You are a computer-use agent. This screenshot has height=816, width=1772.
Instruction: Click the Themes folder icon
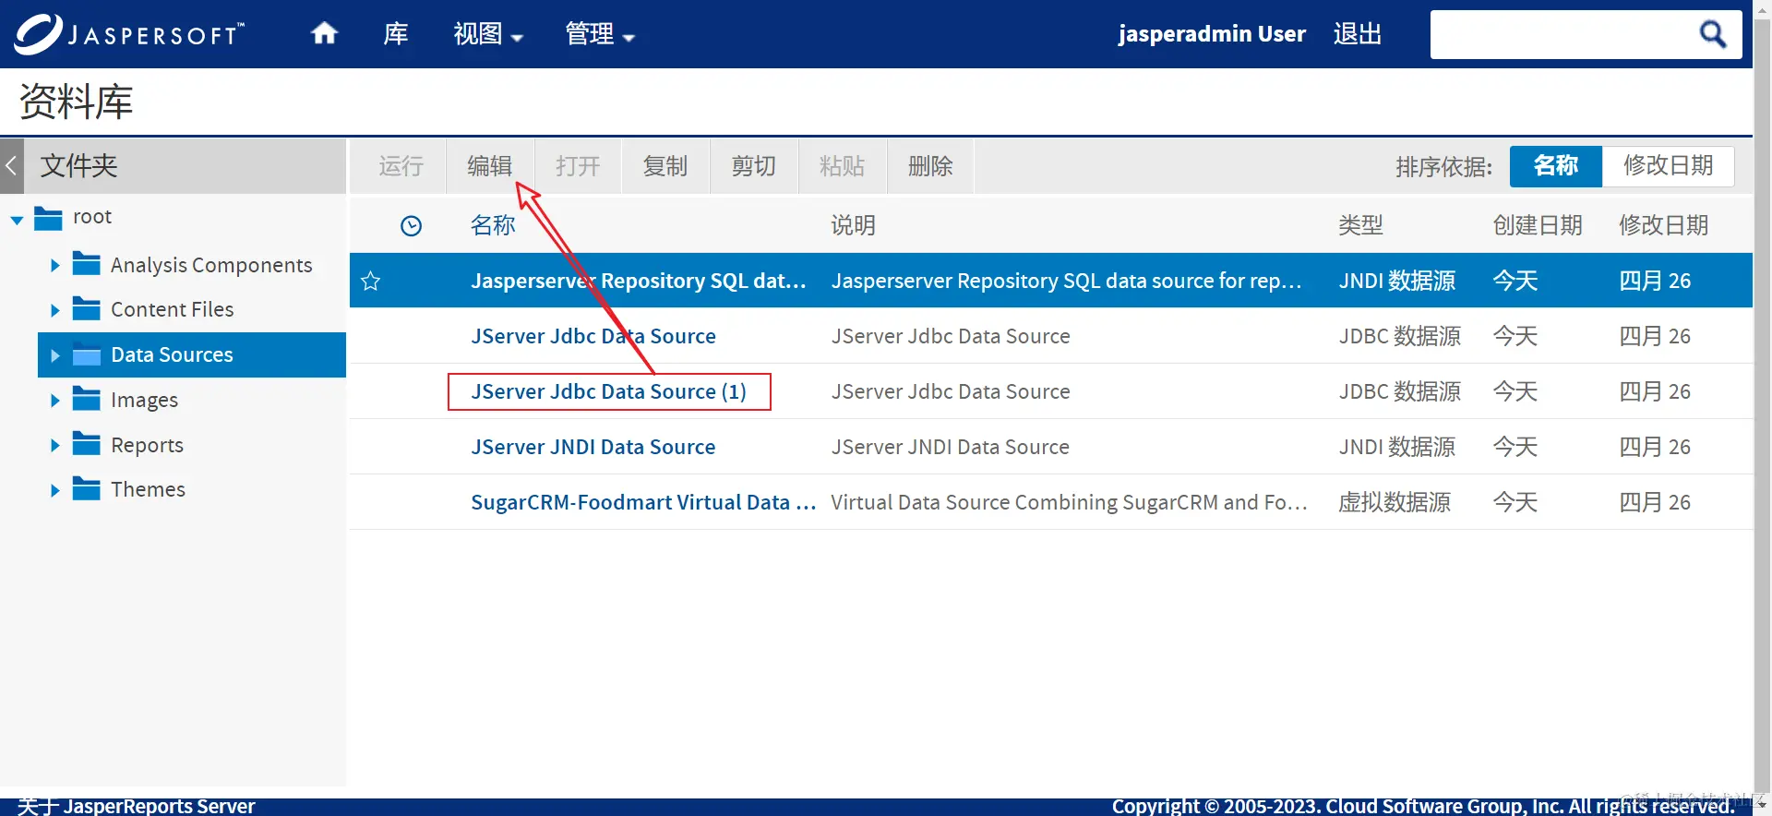(87, 488)
